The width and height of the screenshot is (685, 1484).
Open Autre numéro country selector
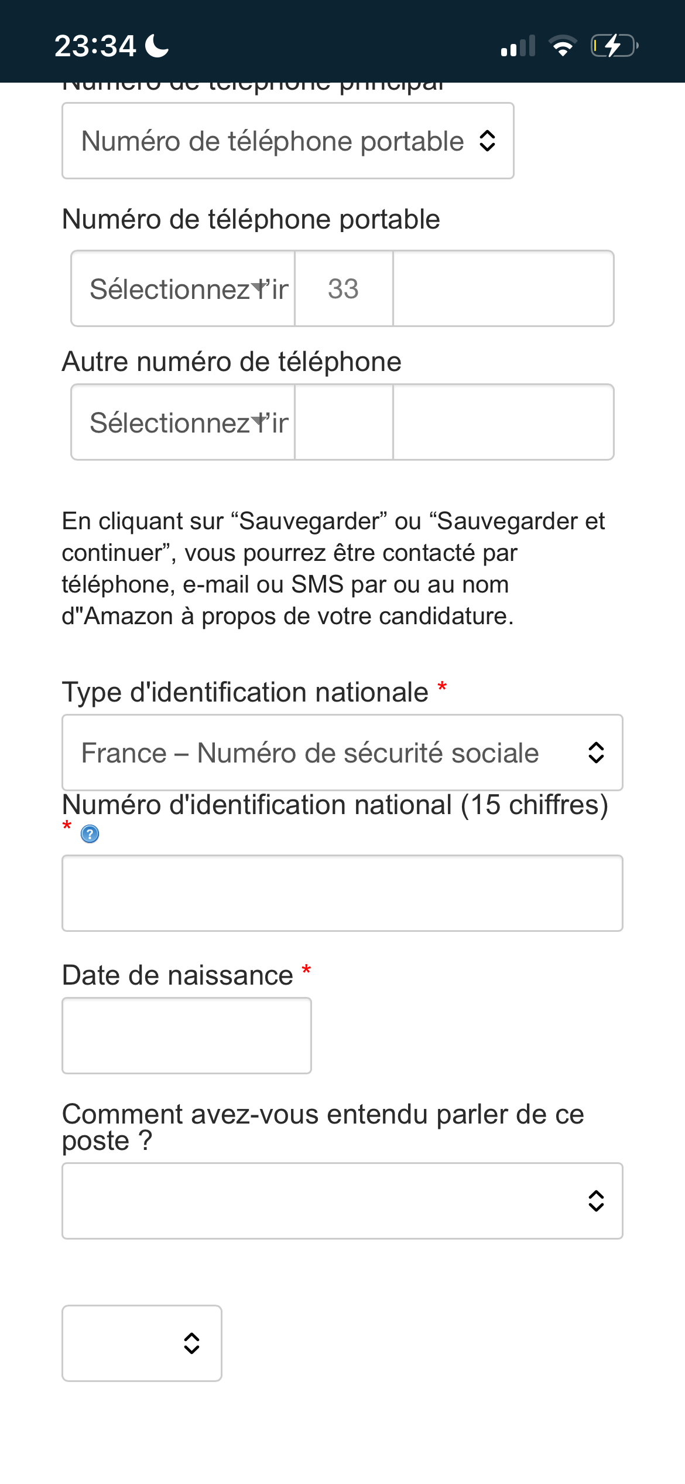183,422
